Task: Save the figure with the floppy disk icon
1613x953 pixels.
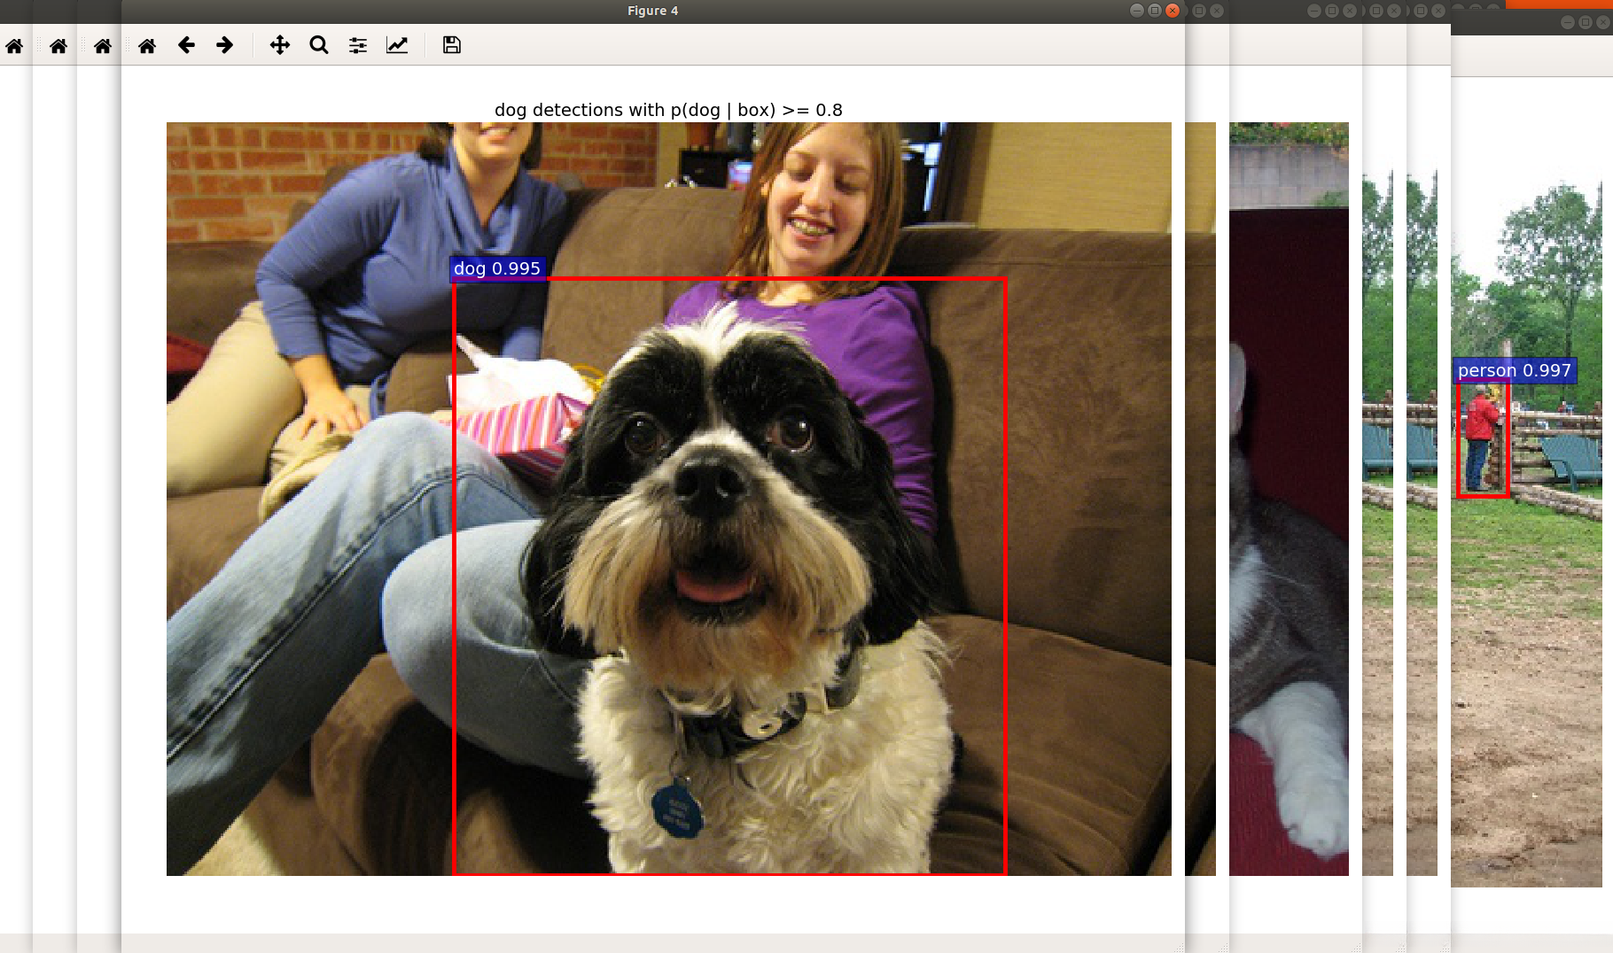Action: (452, 45)
